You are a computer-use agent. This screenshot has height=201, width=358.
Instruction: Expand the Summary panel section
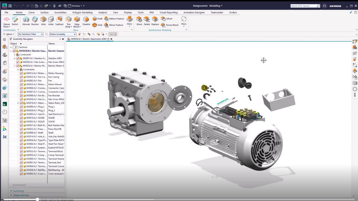pos(17,191)
